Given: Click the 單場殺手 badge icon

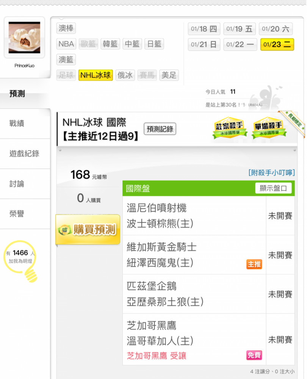Looking at the screenshot, I should (269, 127).
